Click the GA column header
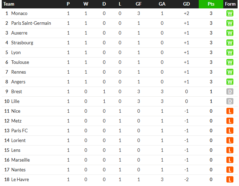The image size is (239, 186). 162,4
